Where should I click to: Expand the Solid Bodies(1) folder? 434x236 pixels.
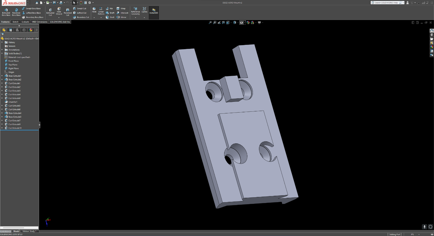click(x=2, y=54)
